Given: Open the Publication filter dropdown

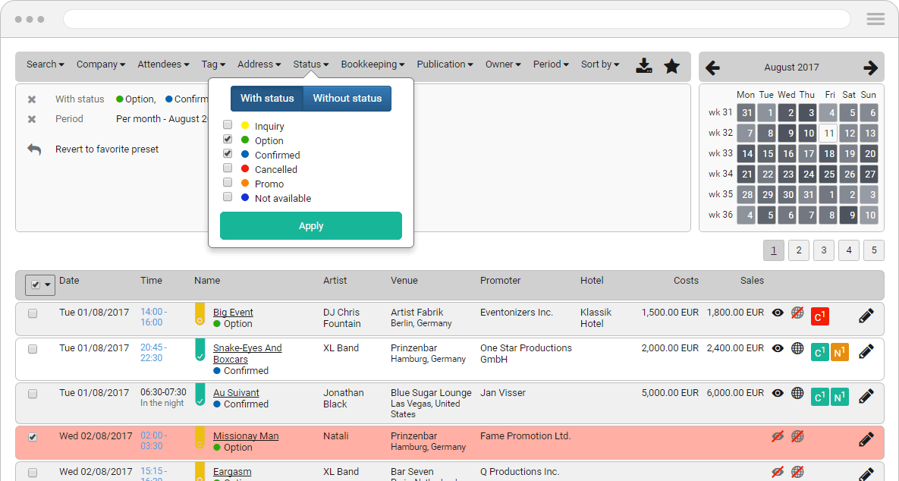Looking at the screenshot, I should [445, 64].
